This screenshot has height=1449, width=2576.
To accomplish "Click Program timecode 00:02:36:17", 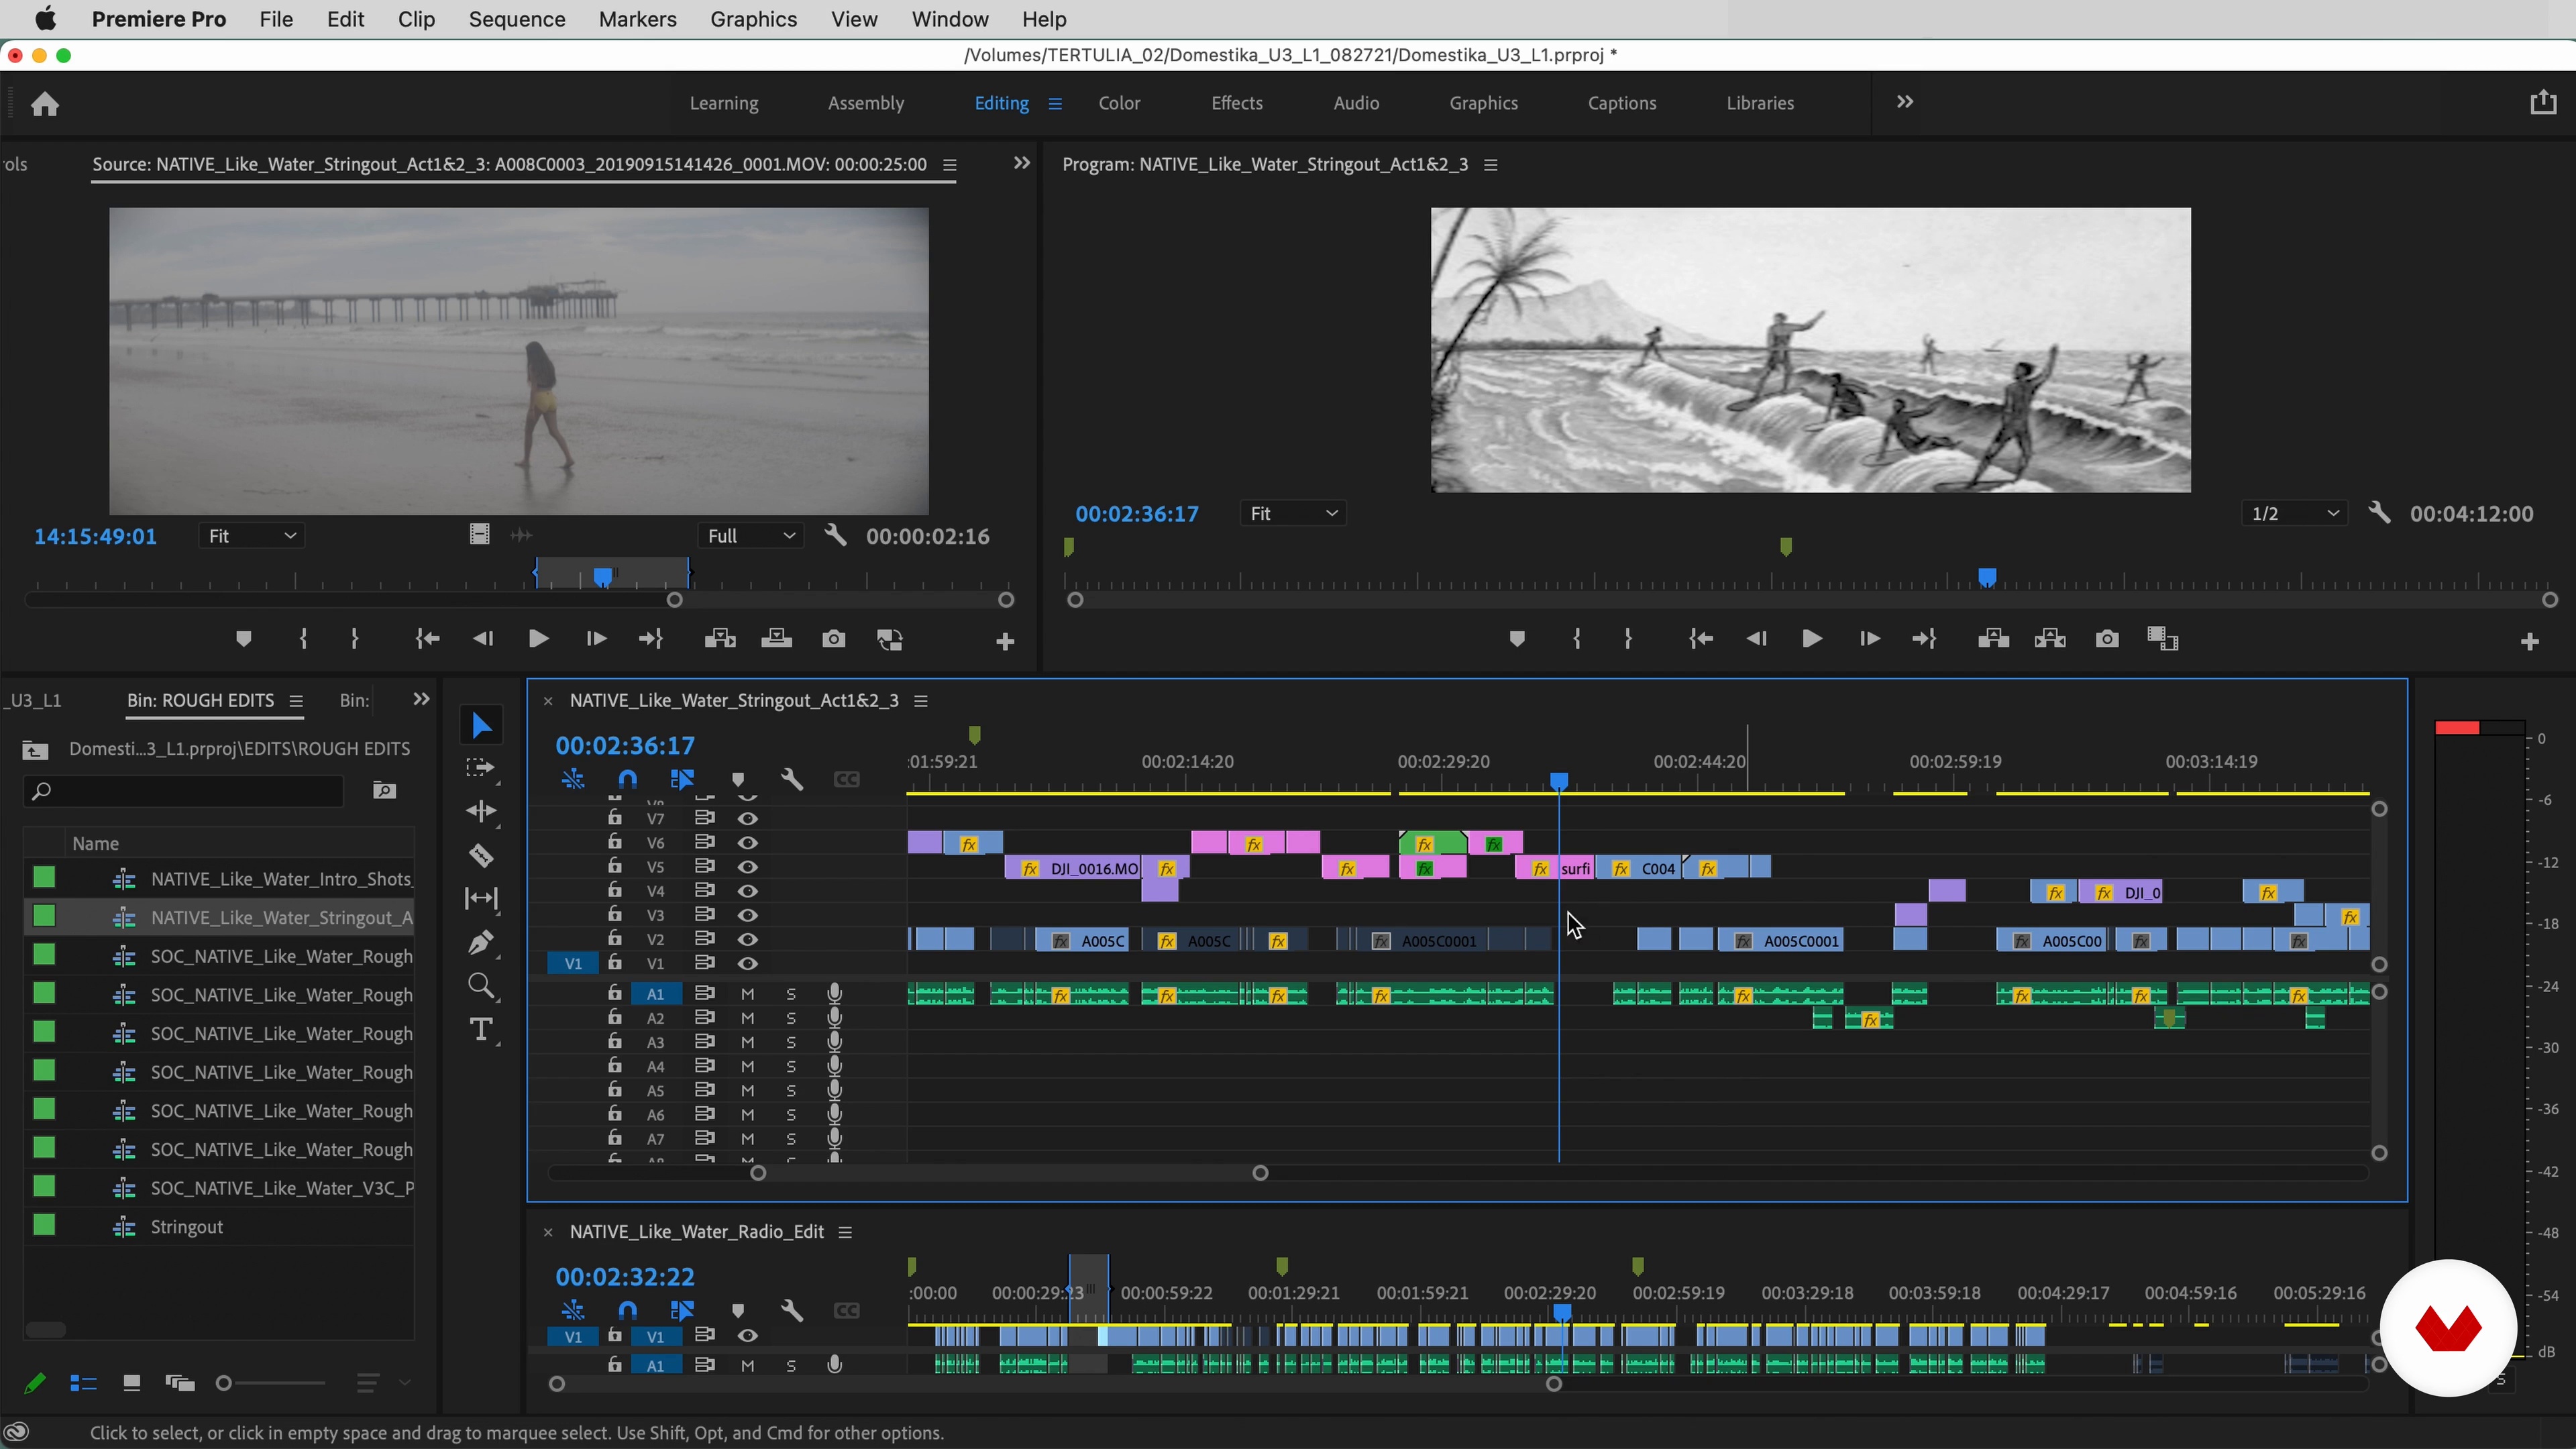I will 1137,514.
